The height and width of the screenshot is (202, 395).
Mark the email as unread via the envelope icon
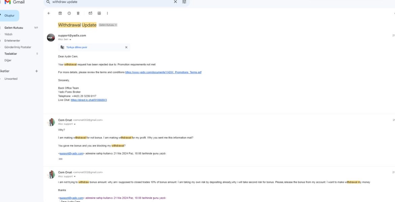point(91,13)
